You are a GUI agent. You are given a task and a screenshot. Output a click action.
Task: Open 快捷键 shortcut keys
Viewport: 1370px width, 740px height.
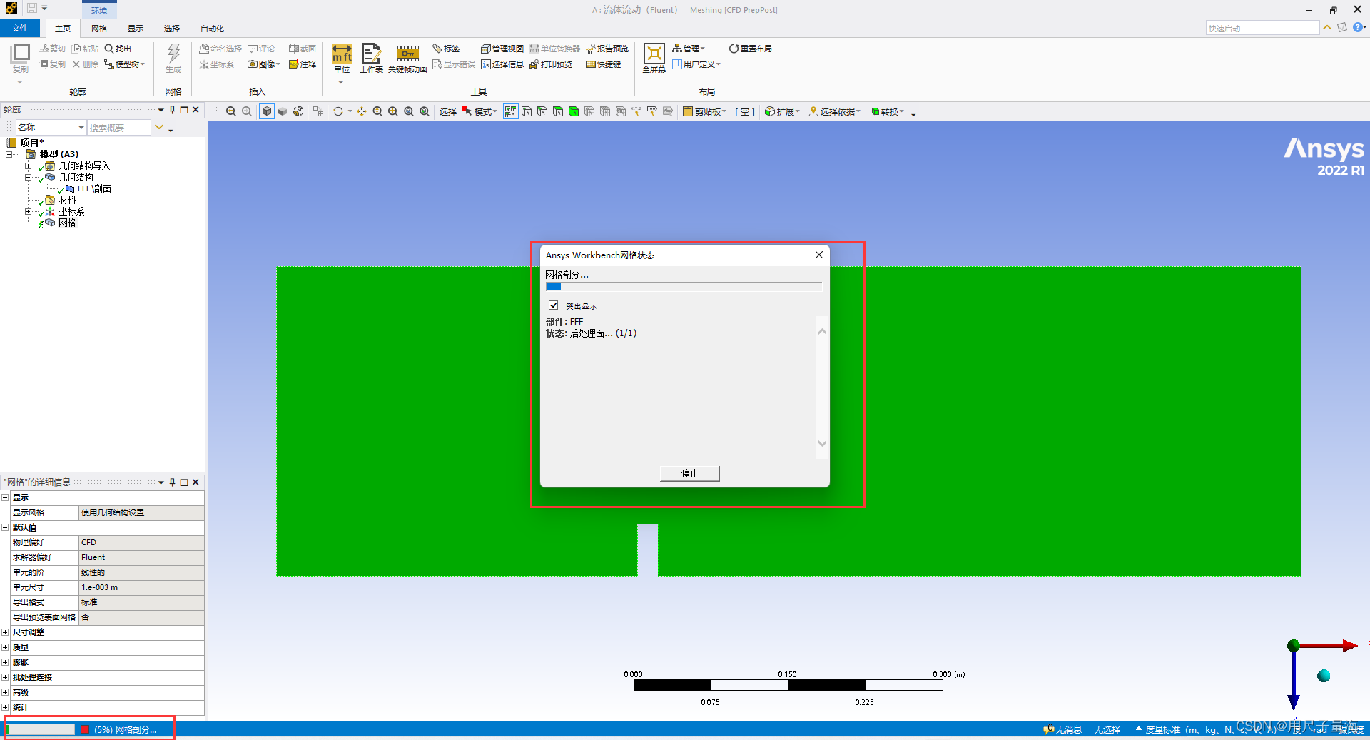pos(603,64)
